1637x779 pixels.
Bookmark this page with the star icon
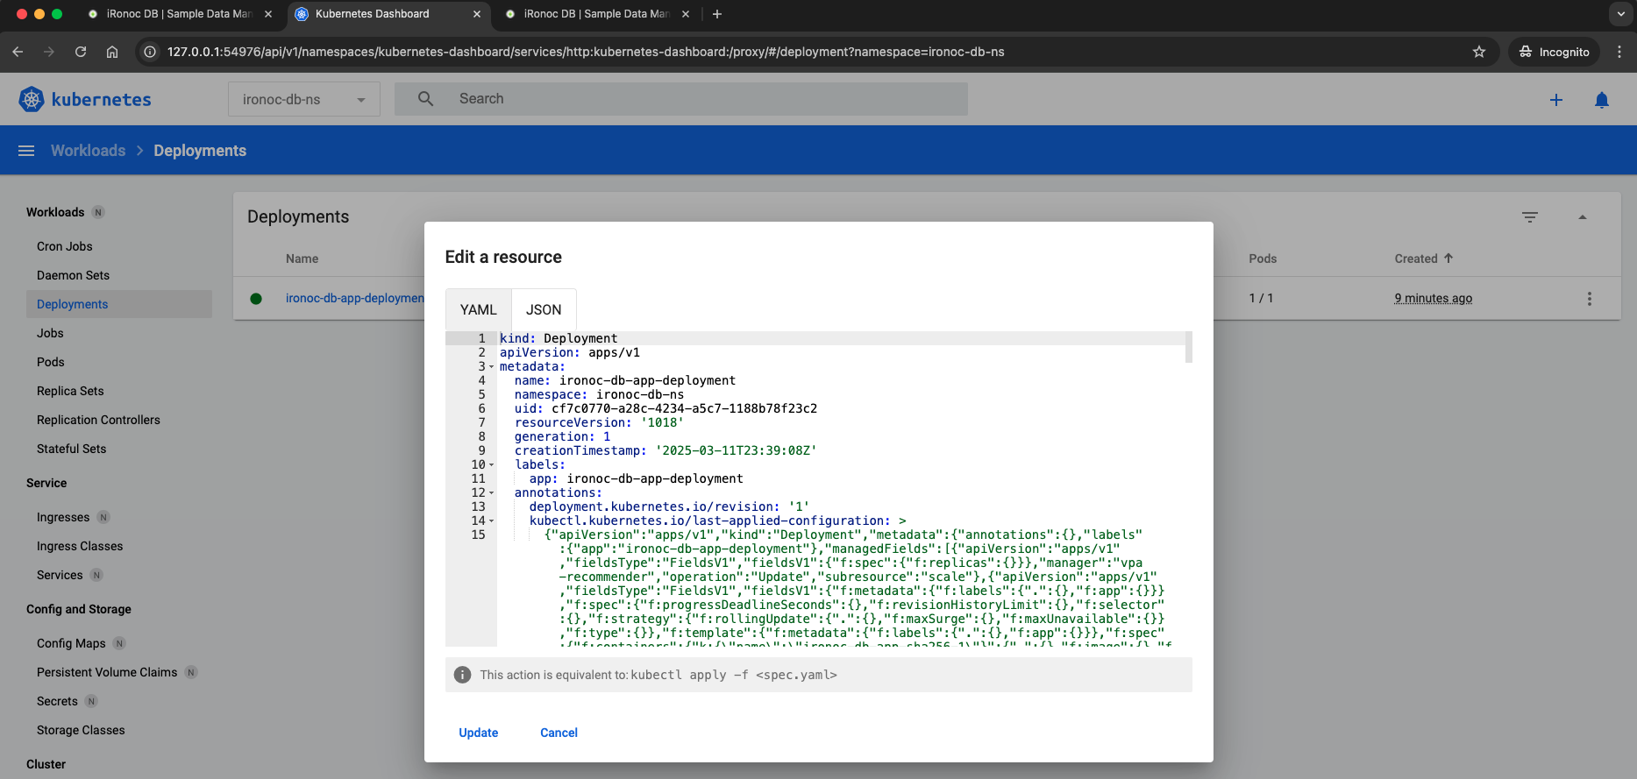[x=1478, y=52]
